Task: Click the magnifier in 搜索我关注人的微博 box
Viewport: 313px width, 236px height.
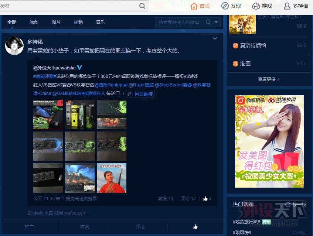Action: 208,22
